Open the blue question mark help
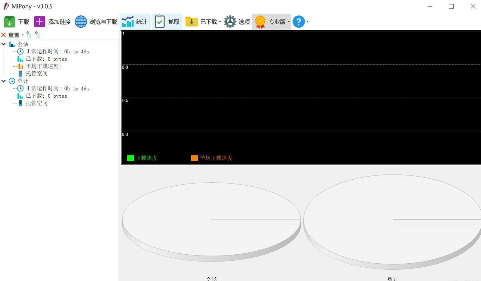 pos(298,22)
